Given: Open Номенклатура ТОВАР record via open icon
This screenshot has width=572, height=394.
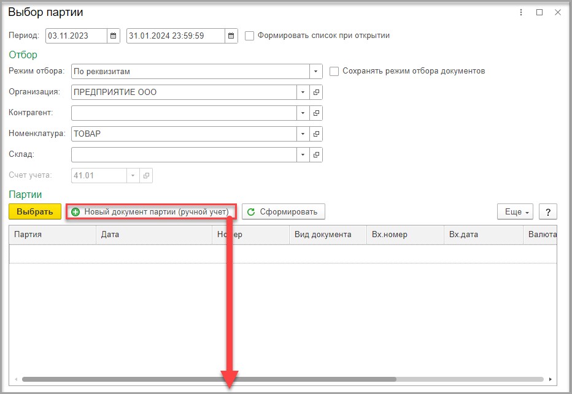Looking at the screenshot, I should 316,134.
